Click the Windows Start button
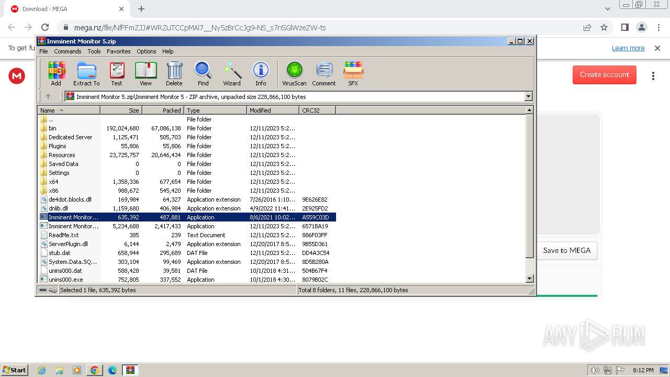The height and width of the screenshot is (377, 670). point(14,370)
